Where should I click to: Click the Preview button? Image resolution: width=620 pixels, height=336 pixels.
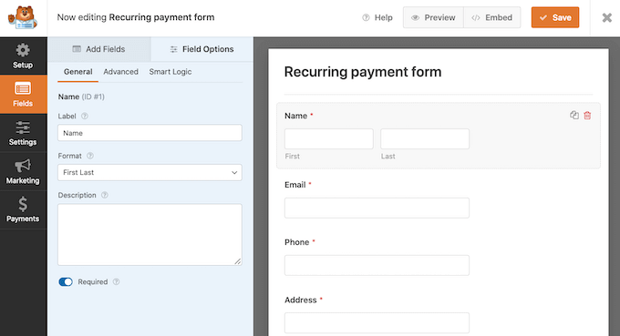click(x=433, y=17)
